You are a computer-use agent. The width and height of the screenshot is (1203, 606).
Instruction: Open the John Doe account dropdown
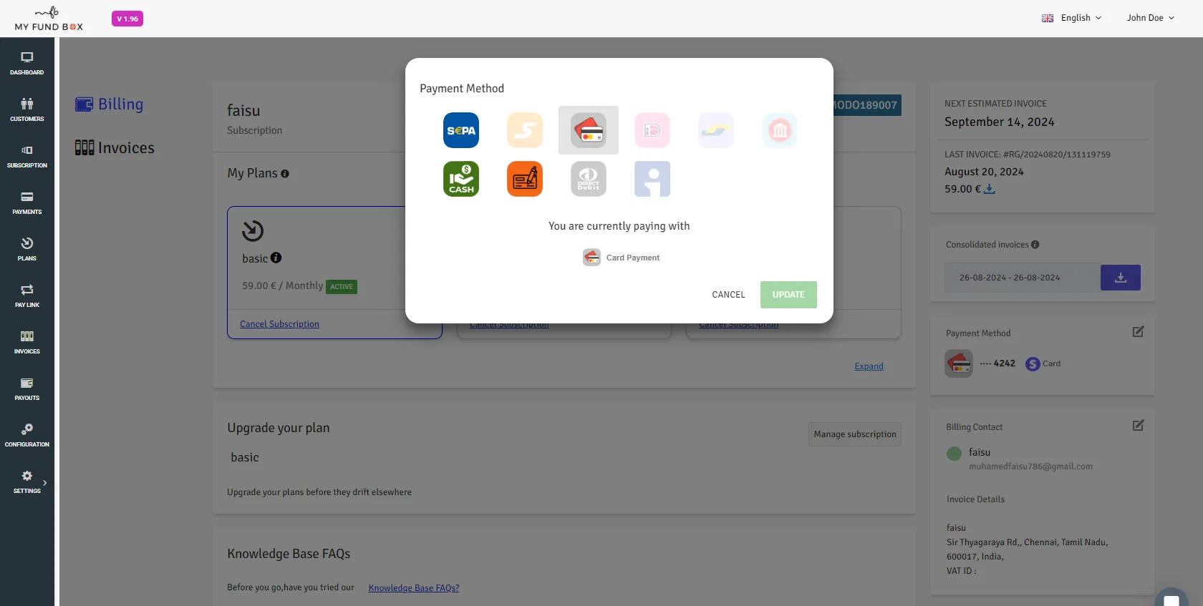1151,18
